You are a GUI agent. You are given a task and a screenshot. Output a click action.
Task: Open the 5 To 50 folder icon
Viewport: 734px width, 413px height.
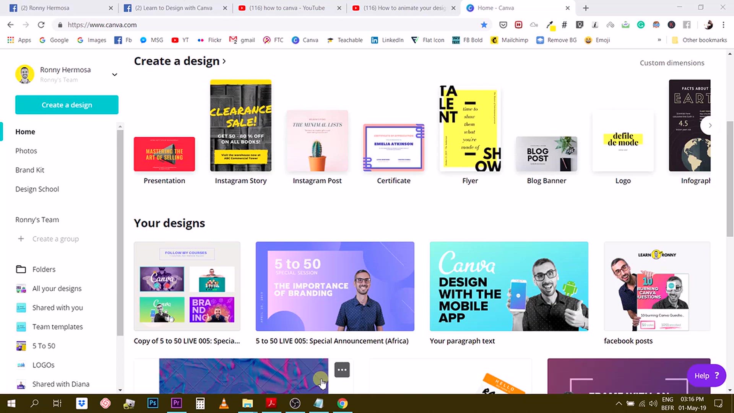tap(21, 346)
